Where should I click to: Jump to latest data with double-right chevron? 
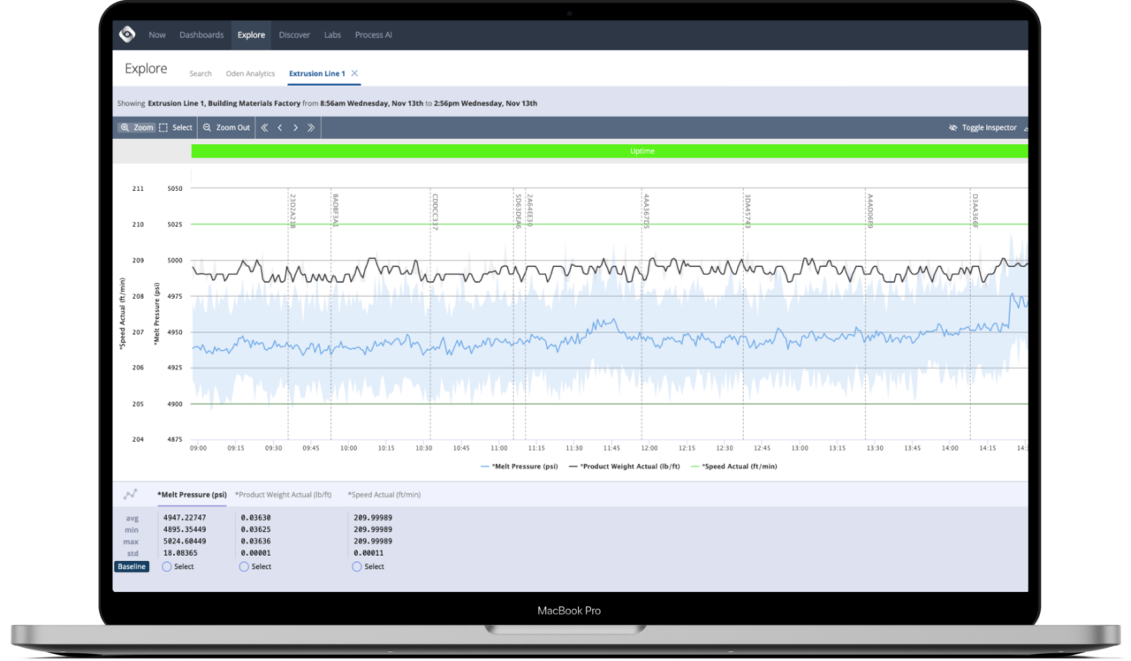tap(311, 127)
